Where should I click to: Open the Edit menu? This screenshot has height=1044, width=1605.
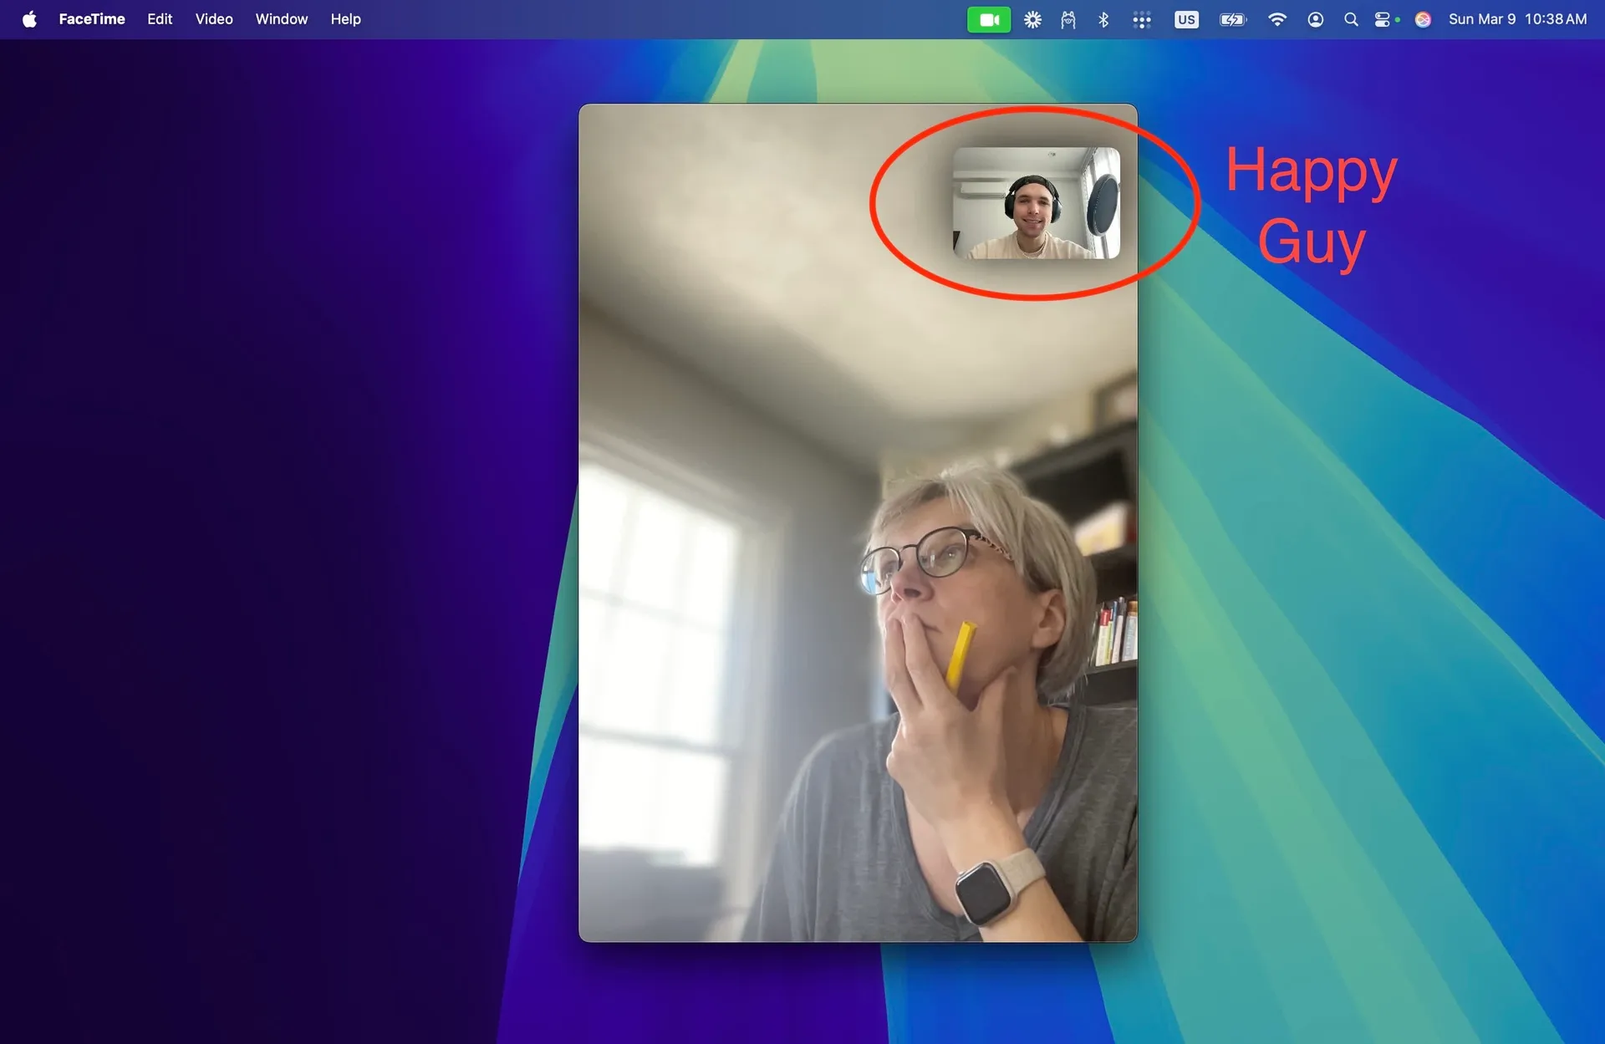(159, 18)
